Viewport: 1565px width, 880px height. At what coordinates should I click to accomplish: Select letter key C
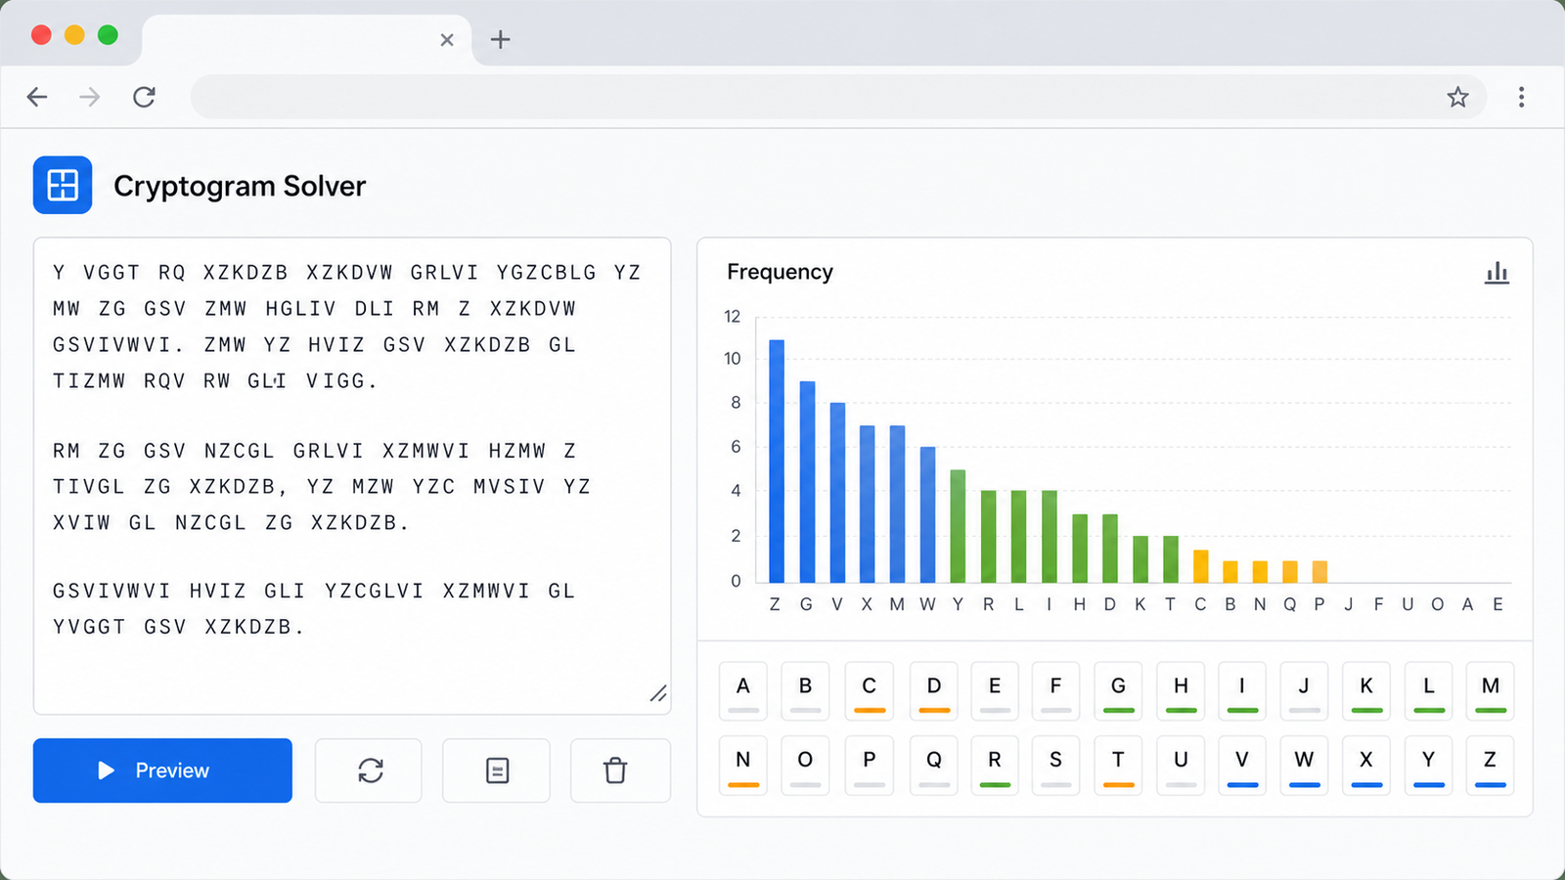pyautogui.click(x=869, y=691)
